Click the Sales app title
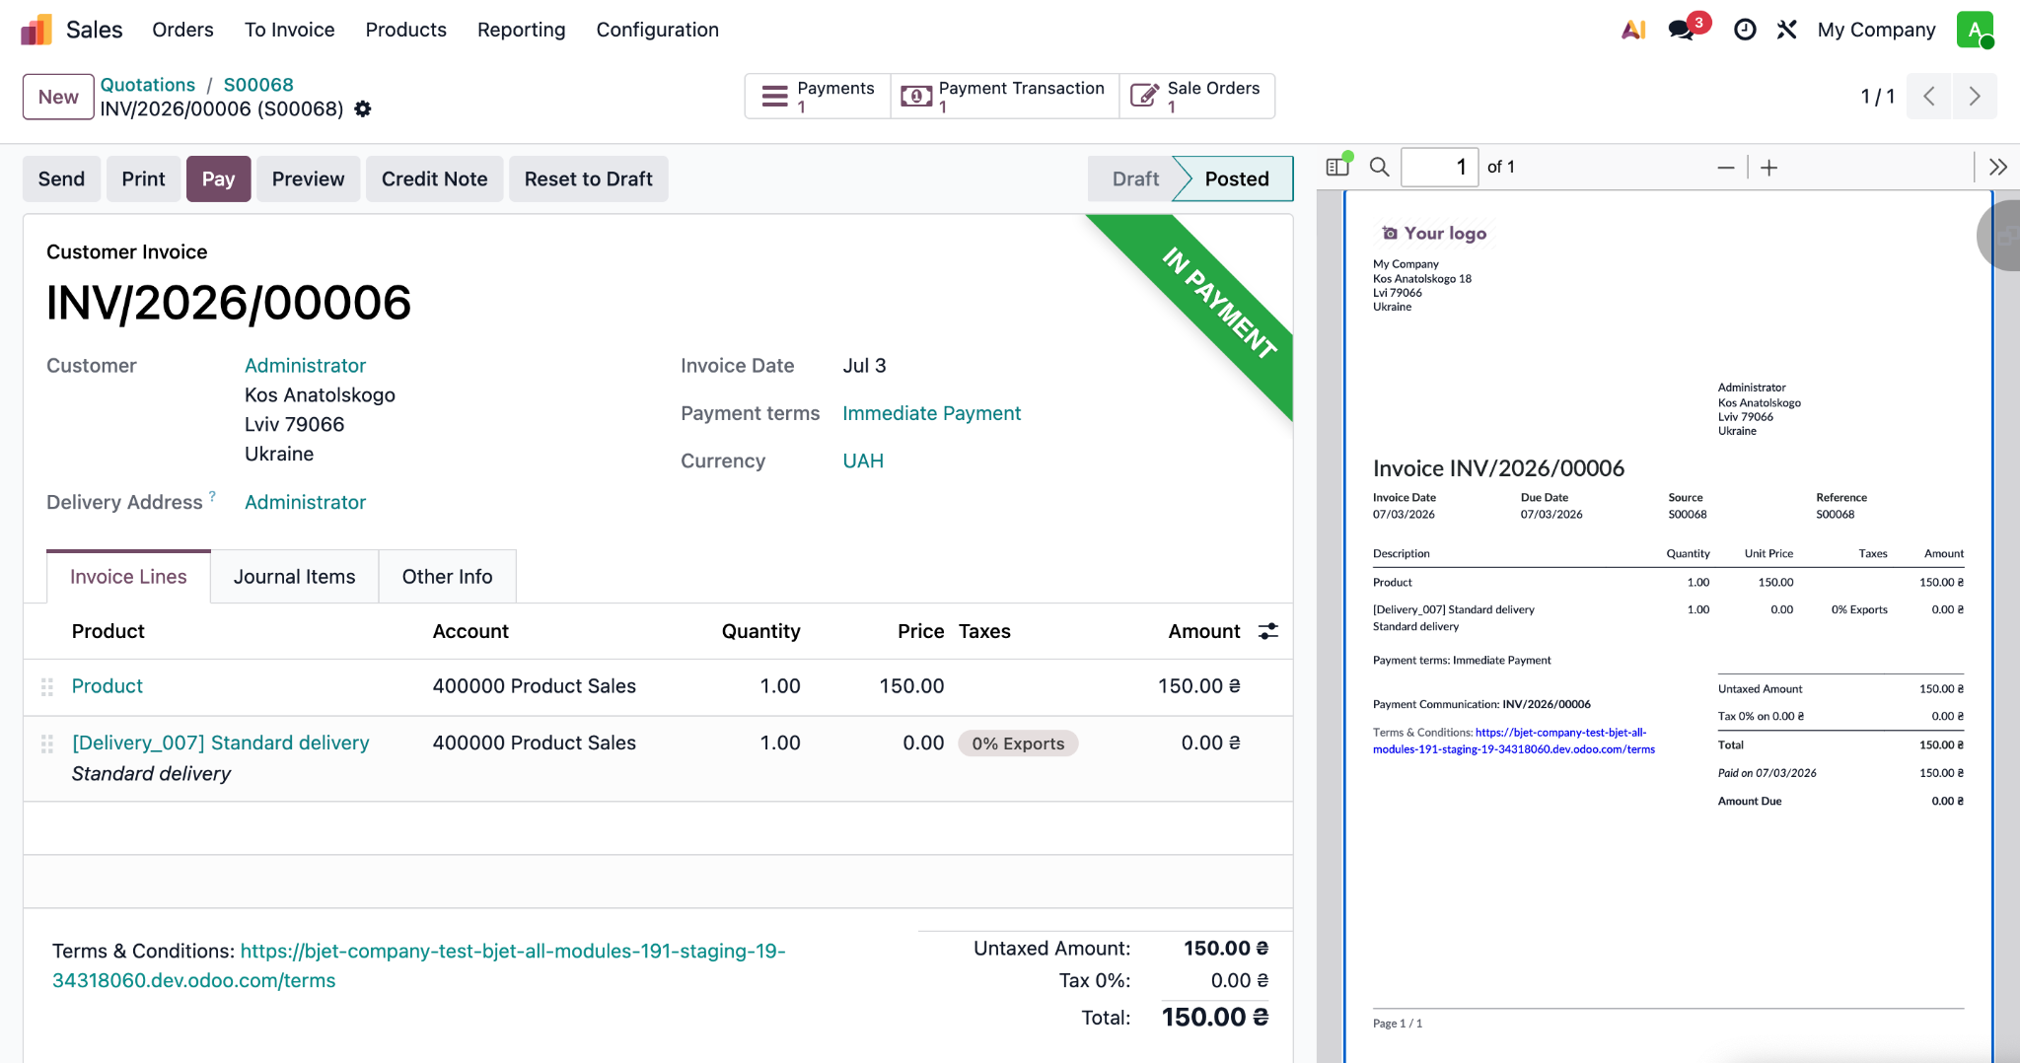Image resolution: width=2020 pixels, height=1063 pixels. click(x=94, y=30)
